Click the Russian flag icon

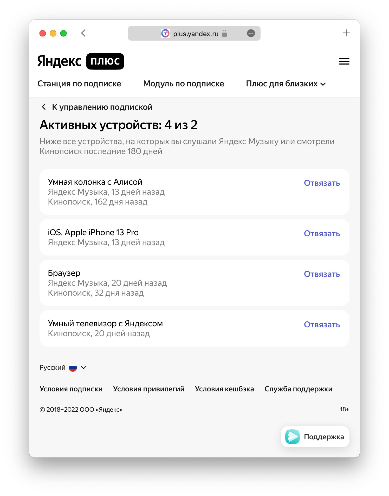[73, 367]
